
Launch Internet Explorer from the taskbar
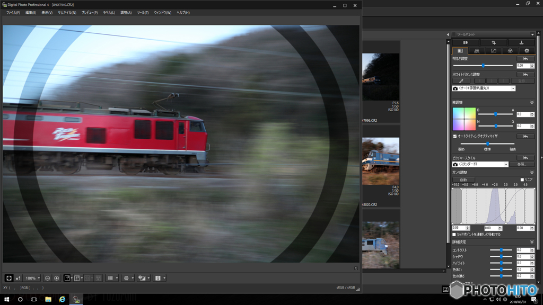pos(62,299)
